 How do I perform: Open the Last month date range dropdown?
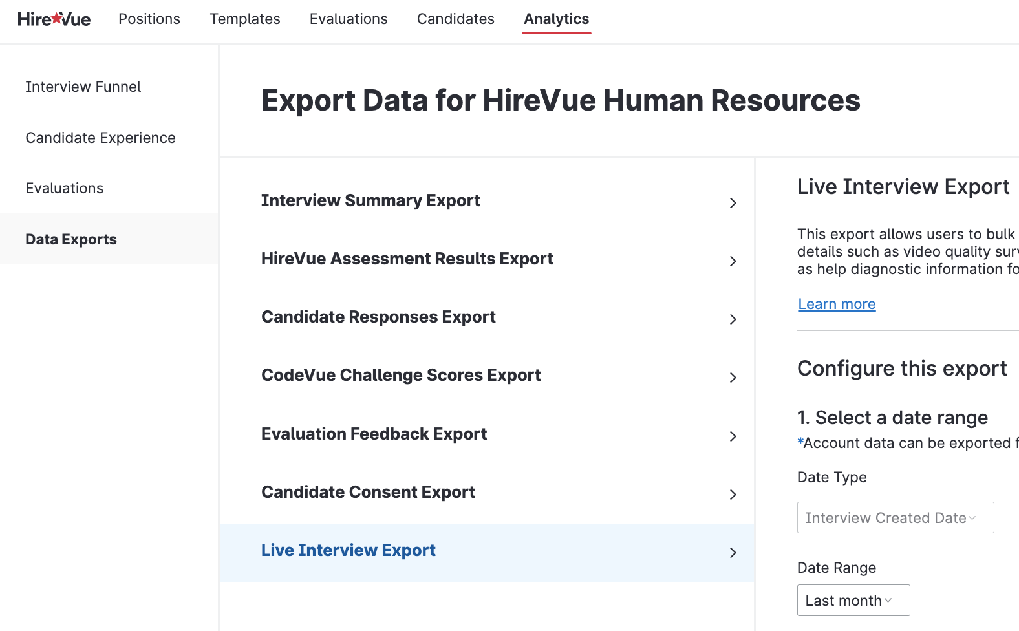click(x=853, y=601)
